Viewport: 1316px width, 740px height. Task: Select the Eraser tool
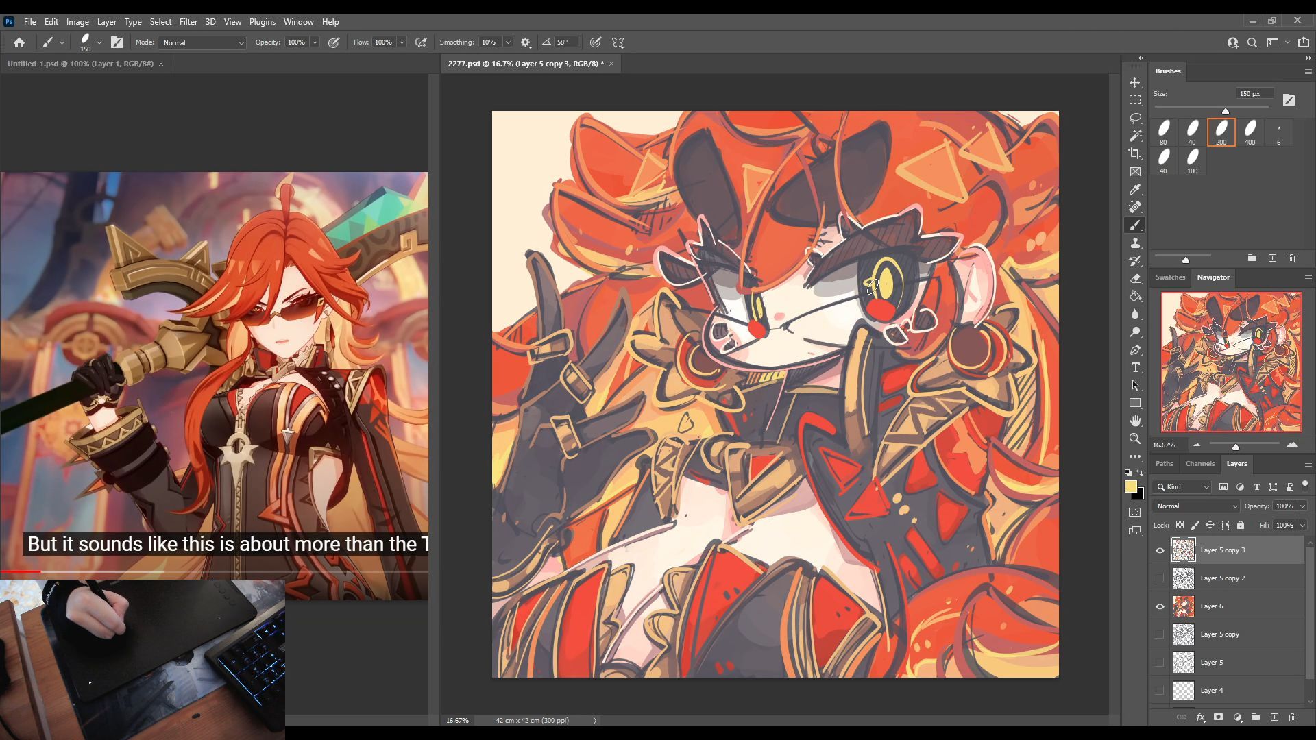pyautogui.click(x=1135, y=278)
